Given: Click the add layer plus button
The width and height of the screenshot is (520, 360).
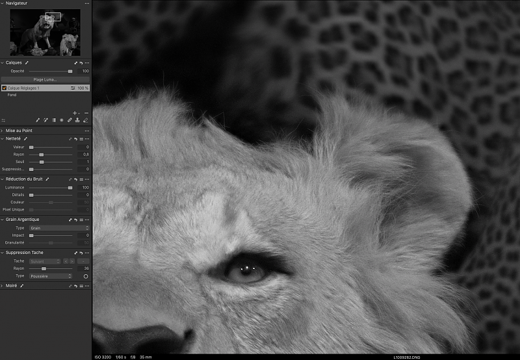Looking at the screenshot, I should click(x=75, y=113).
